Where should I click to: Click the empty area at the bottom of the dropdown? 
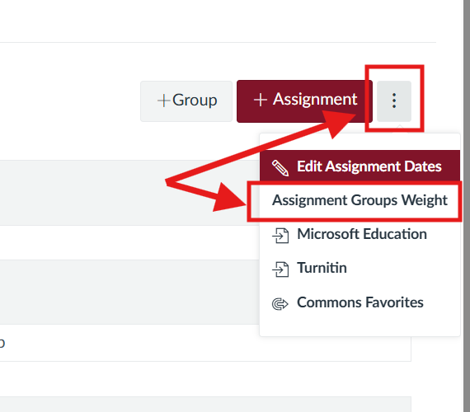click(x=360, y=328)
